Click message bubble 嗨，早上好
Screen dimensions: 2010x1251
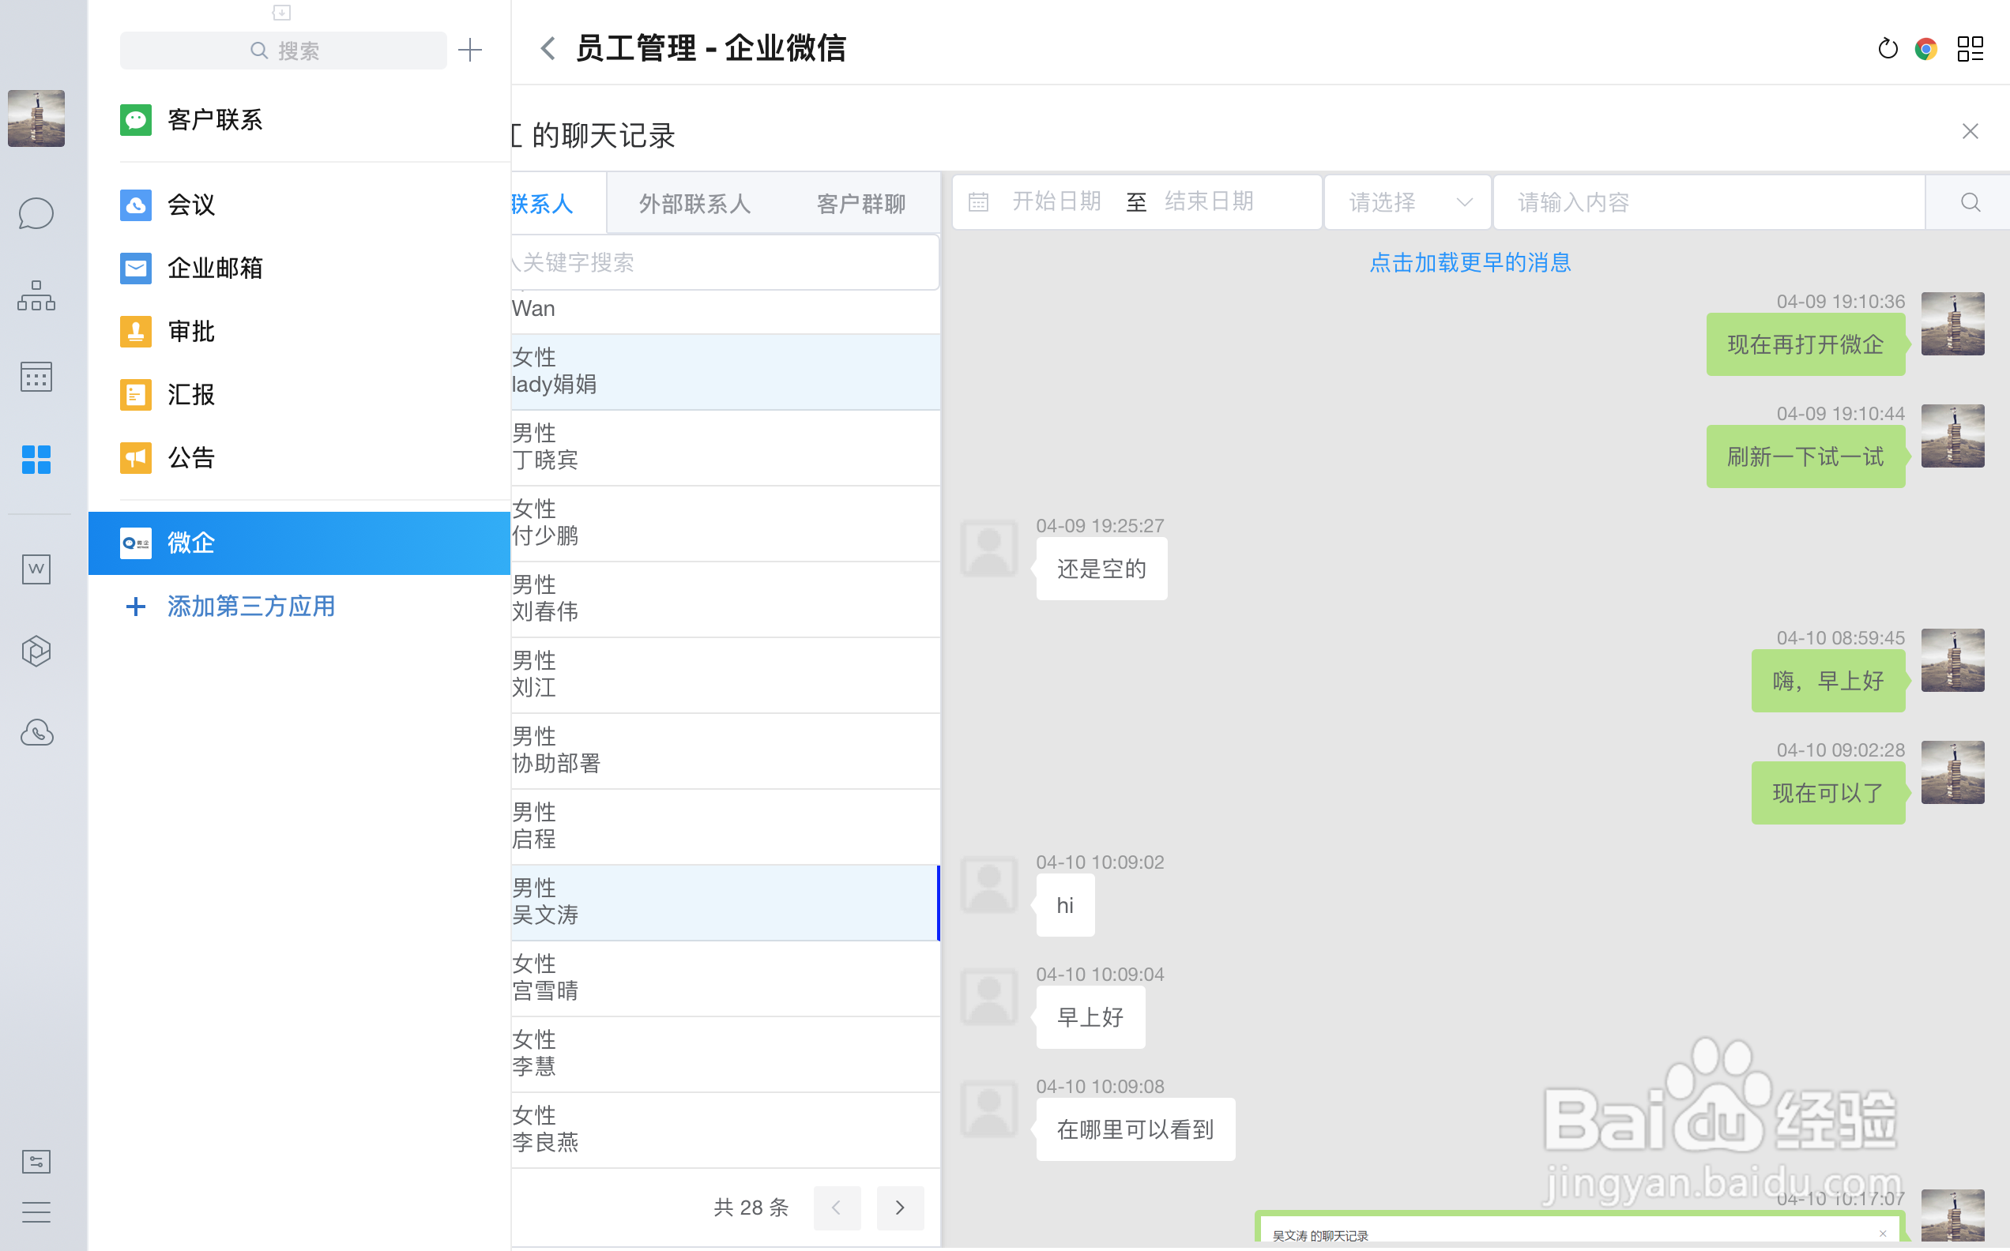pyautogui.click(x=1828, y=680)
